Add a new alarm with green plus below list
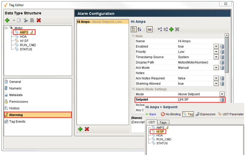The width and height of the screenshot is (245, 155). [x=80, y=129]
